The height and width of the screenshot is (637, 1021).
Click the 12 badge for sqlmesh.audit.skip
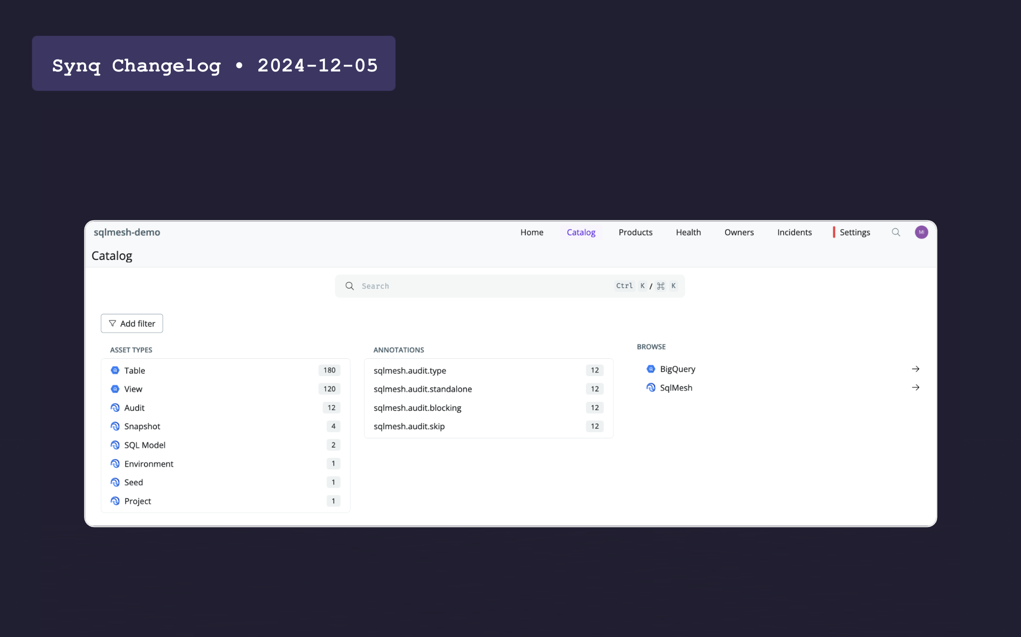pyautogui.click(x=595, y=427)
